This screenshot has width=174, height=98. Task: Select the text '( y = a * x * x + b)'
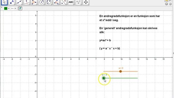pos(110,48)
